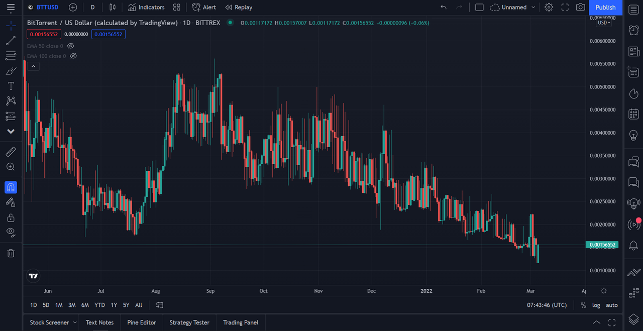Screen dimensions: 643x331
Task: Toggle EMA 50 visibility eye icon
Action: click(x=71, y=46)
